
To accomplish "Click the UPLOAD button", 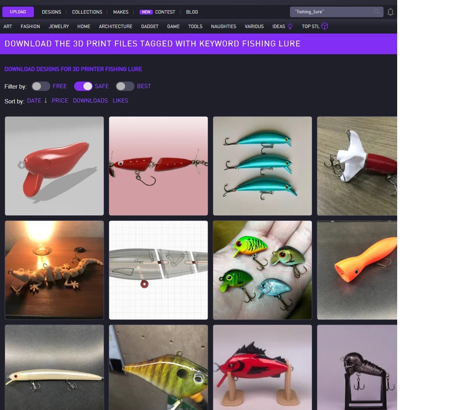I will click(18, 12).
